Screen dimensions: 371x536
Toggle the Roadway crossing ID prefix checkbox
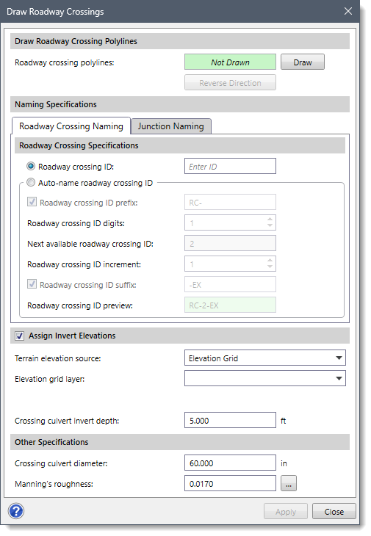[32, 202]
